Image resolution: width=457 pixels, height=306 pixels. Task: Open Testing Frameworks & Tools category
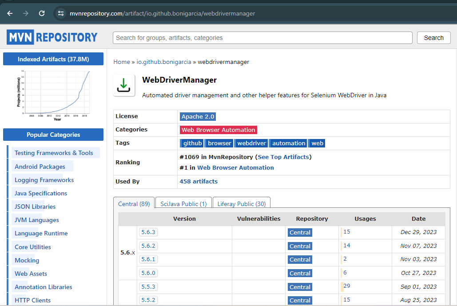click(54, 153)
